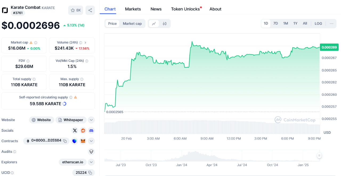Open the Reddit social icon
The image size is (341, 176).
tap(83, 130)
